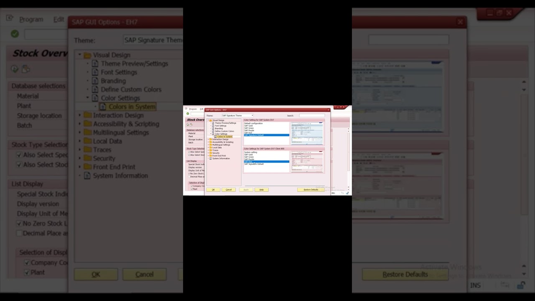The height and width of the screenshot is (301, 535).
Task: Select 'SAP Green' in the Client 800 color list
Action: point(267,157)
